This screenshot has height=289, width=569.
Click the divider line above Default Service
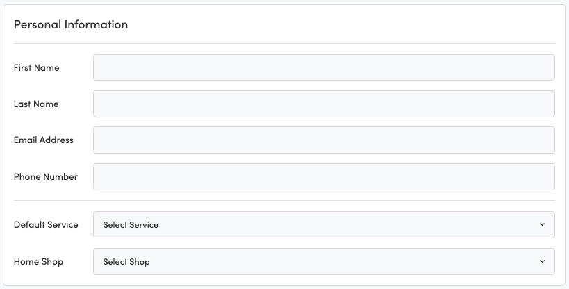[284, 201]
